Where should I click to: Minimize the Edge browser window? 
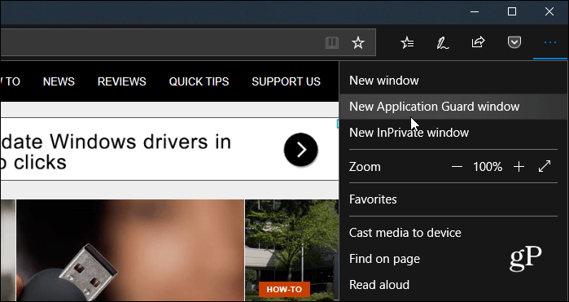pos(475,11)
